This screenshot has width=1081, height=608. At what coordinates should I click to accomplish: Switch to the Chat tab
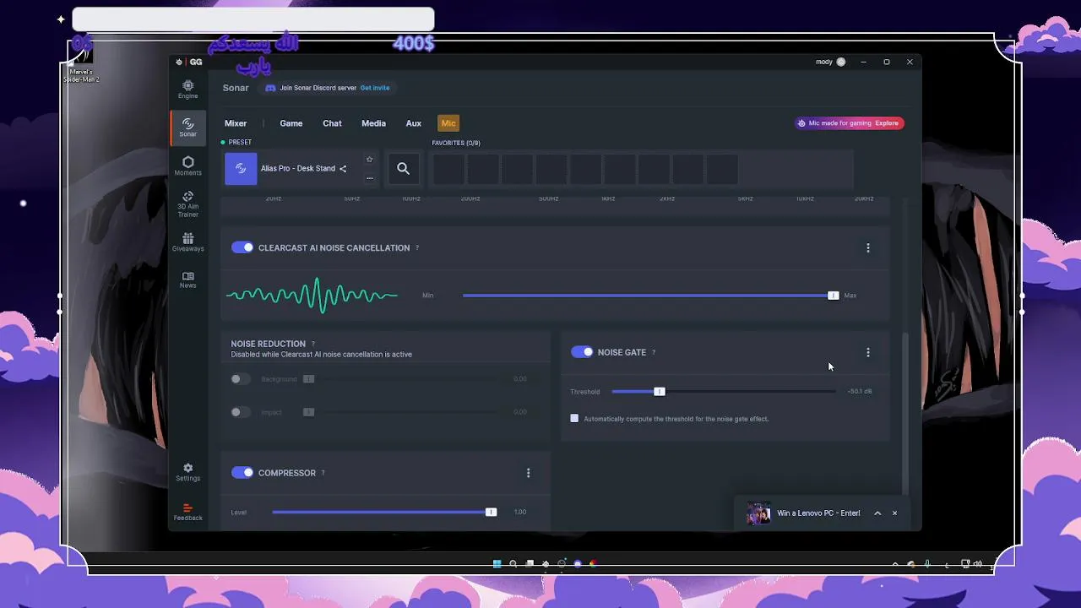tap(332, 123)
